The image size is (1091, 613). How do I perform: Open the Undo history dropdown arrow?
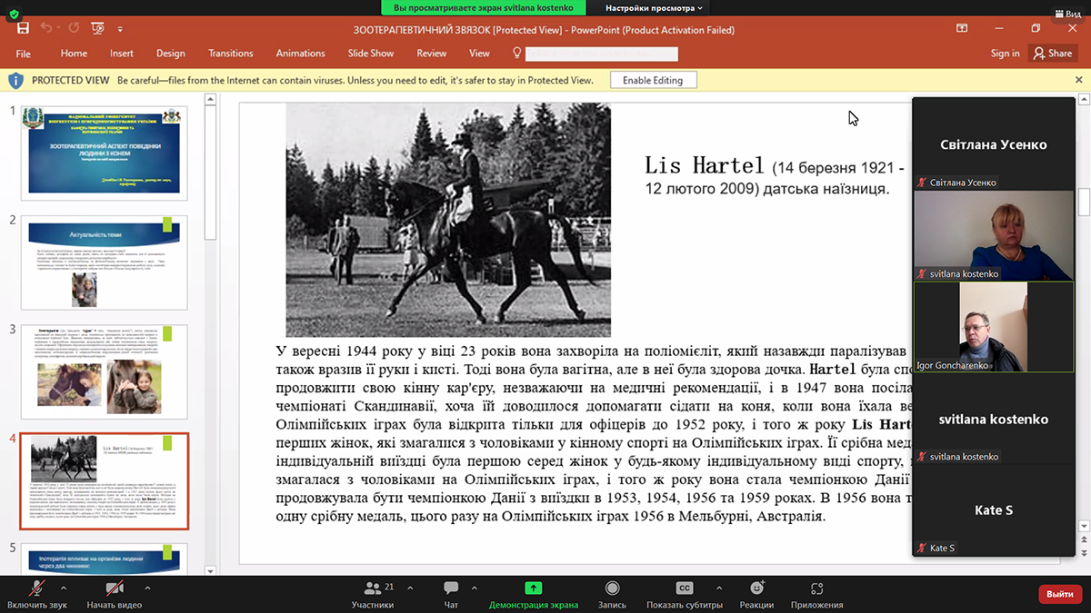click(58, 30)
